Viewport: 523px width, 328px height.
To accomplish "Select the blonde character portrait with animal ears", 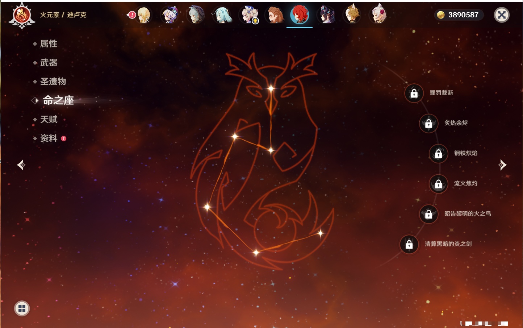I will [352, 15].
